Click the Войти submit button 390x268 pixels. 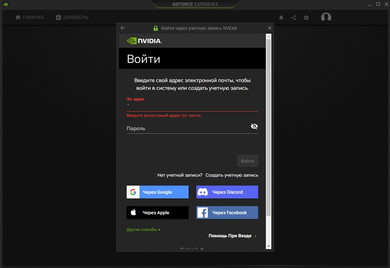(248, 161)
